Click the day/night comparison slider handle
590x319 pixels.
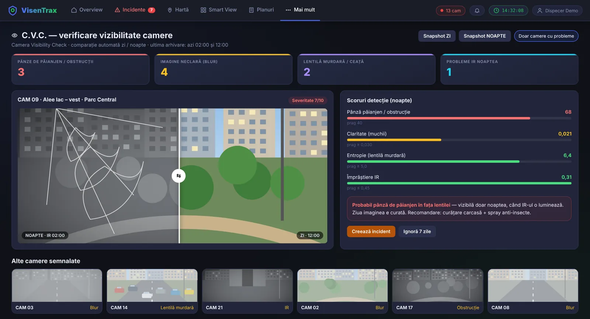(x=179, y=176)
